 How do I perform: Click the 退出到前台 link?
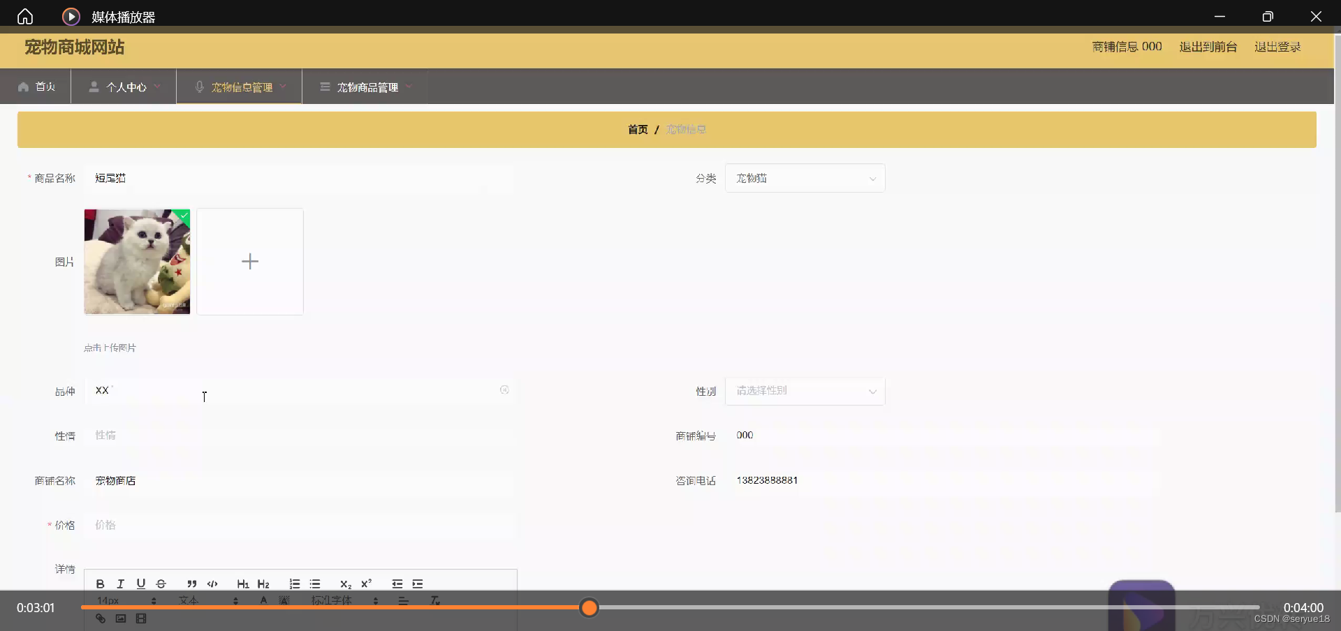[1208, 47]
